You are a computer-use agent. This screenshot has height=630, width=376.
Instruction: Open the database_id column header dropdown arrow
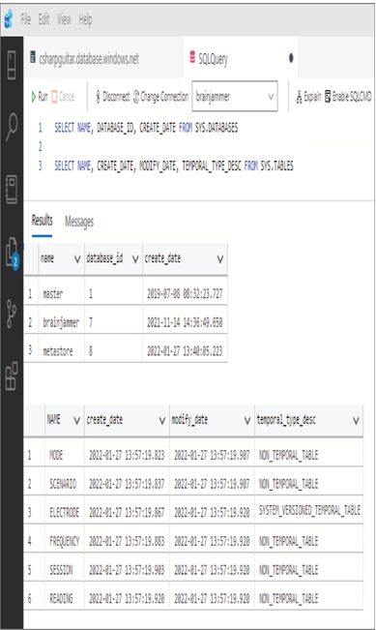(x=135, y=259)
